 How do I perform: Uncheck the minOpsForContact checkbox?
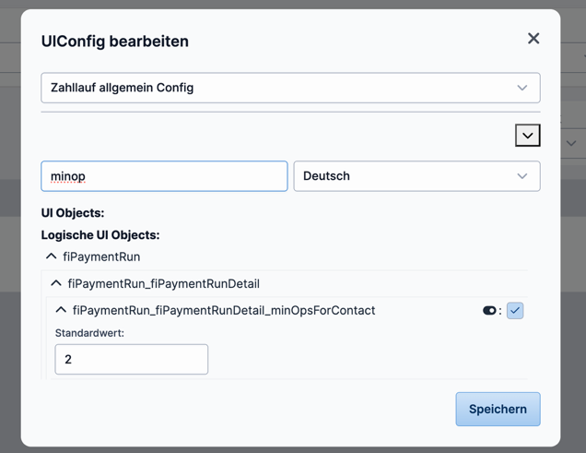515,311
